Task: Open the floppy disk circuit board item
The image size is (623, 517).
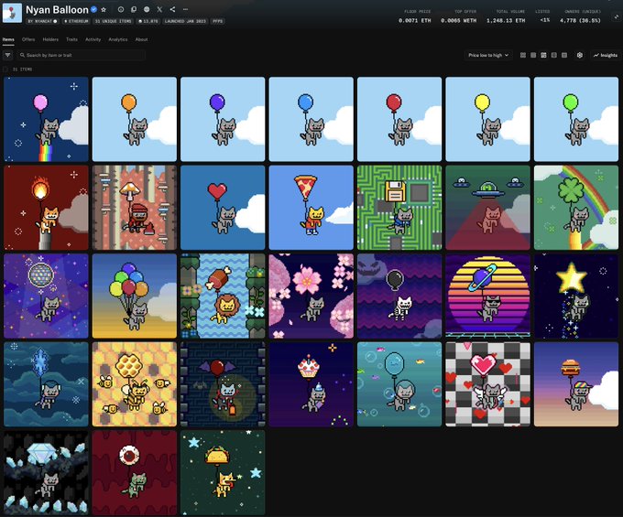Action: tap(399, 208)
